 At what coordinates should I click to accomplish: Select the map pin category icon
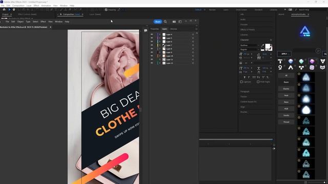click(x=280, y=67)
